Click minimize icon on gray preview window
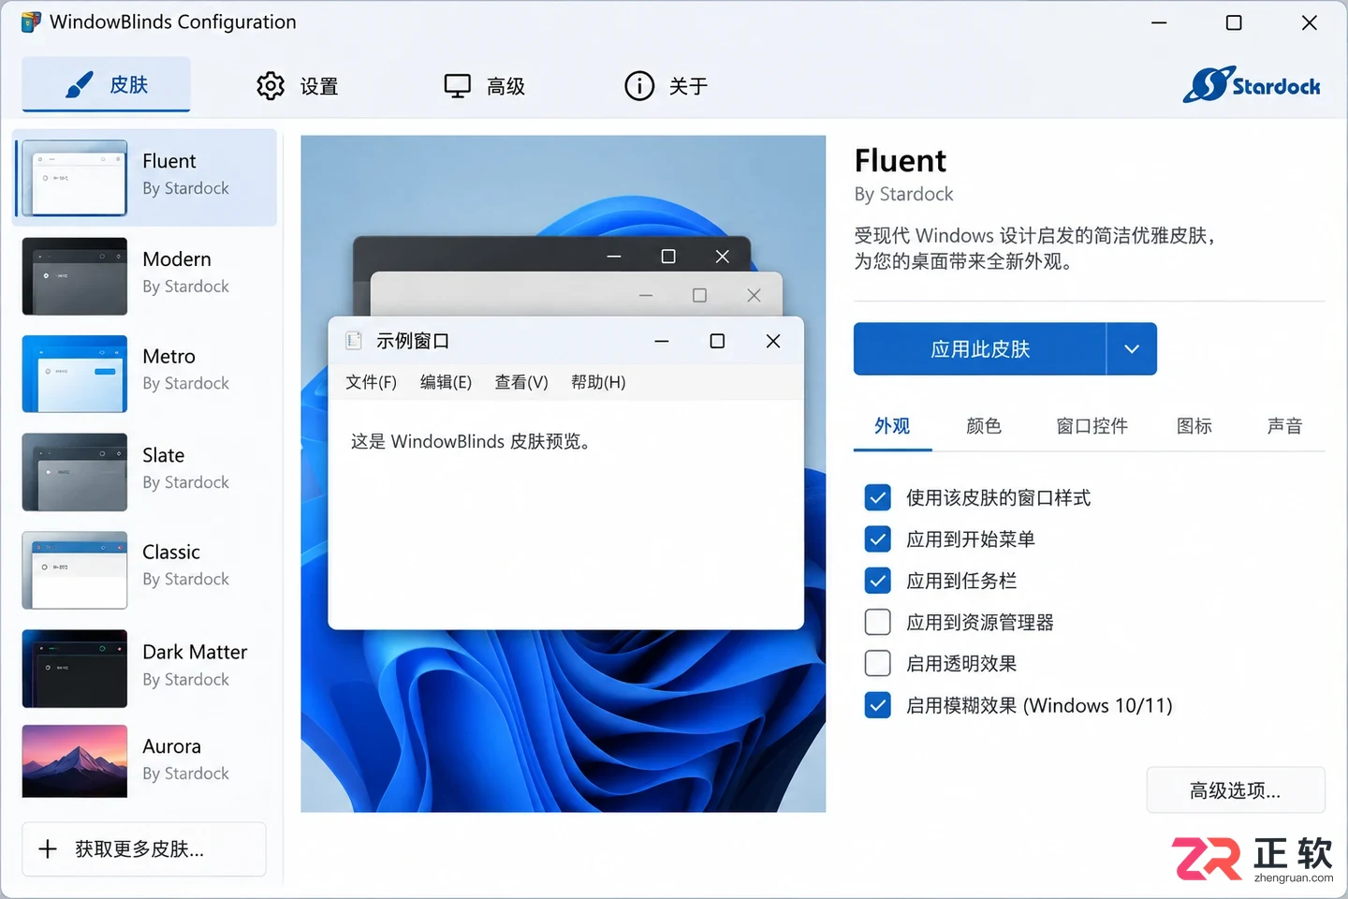The height and width of the screenshot is (899, 1348). pyautogui.click(x=646, y=295)
